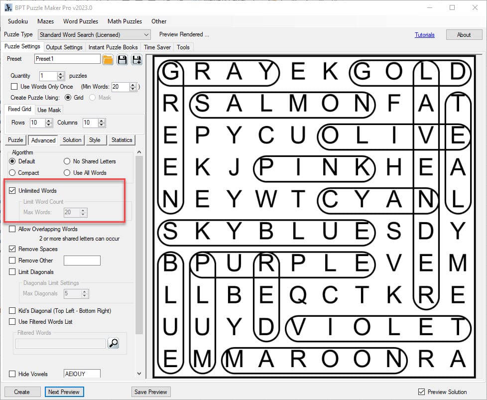Increase the Quantity value with the up arrow
The height and width of the screenshot is (400, 487).
click(x=61, y=74)
